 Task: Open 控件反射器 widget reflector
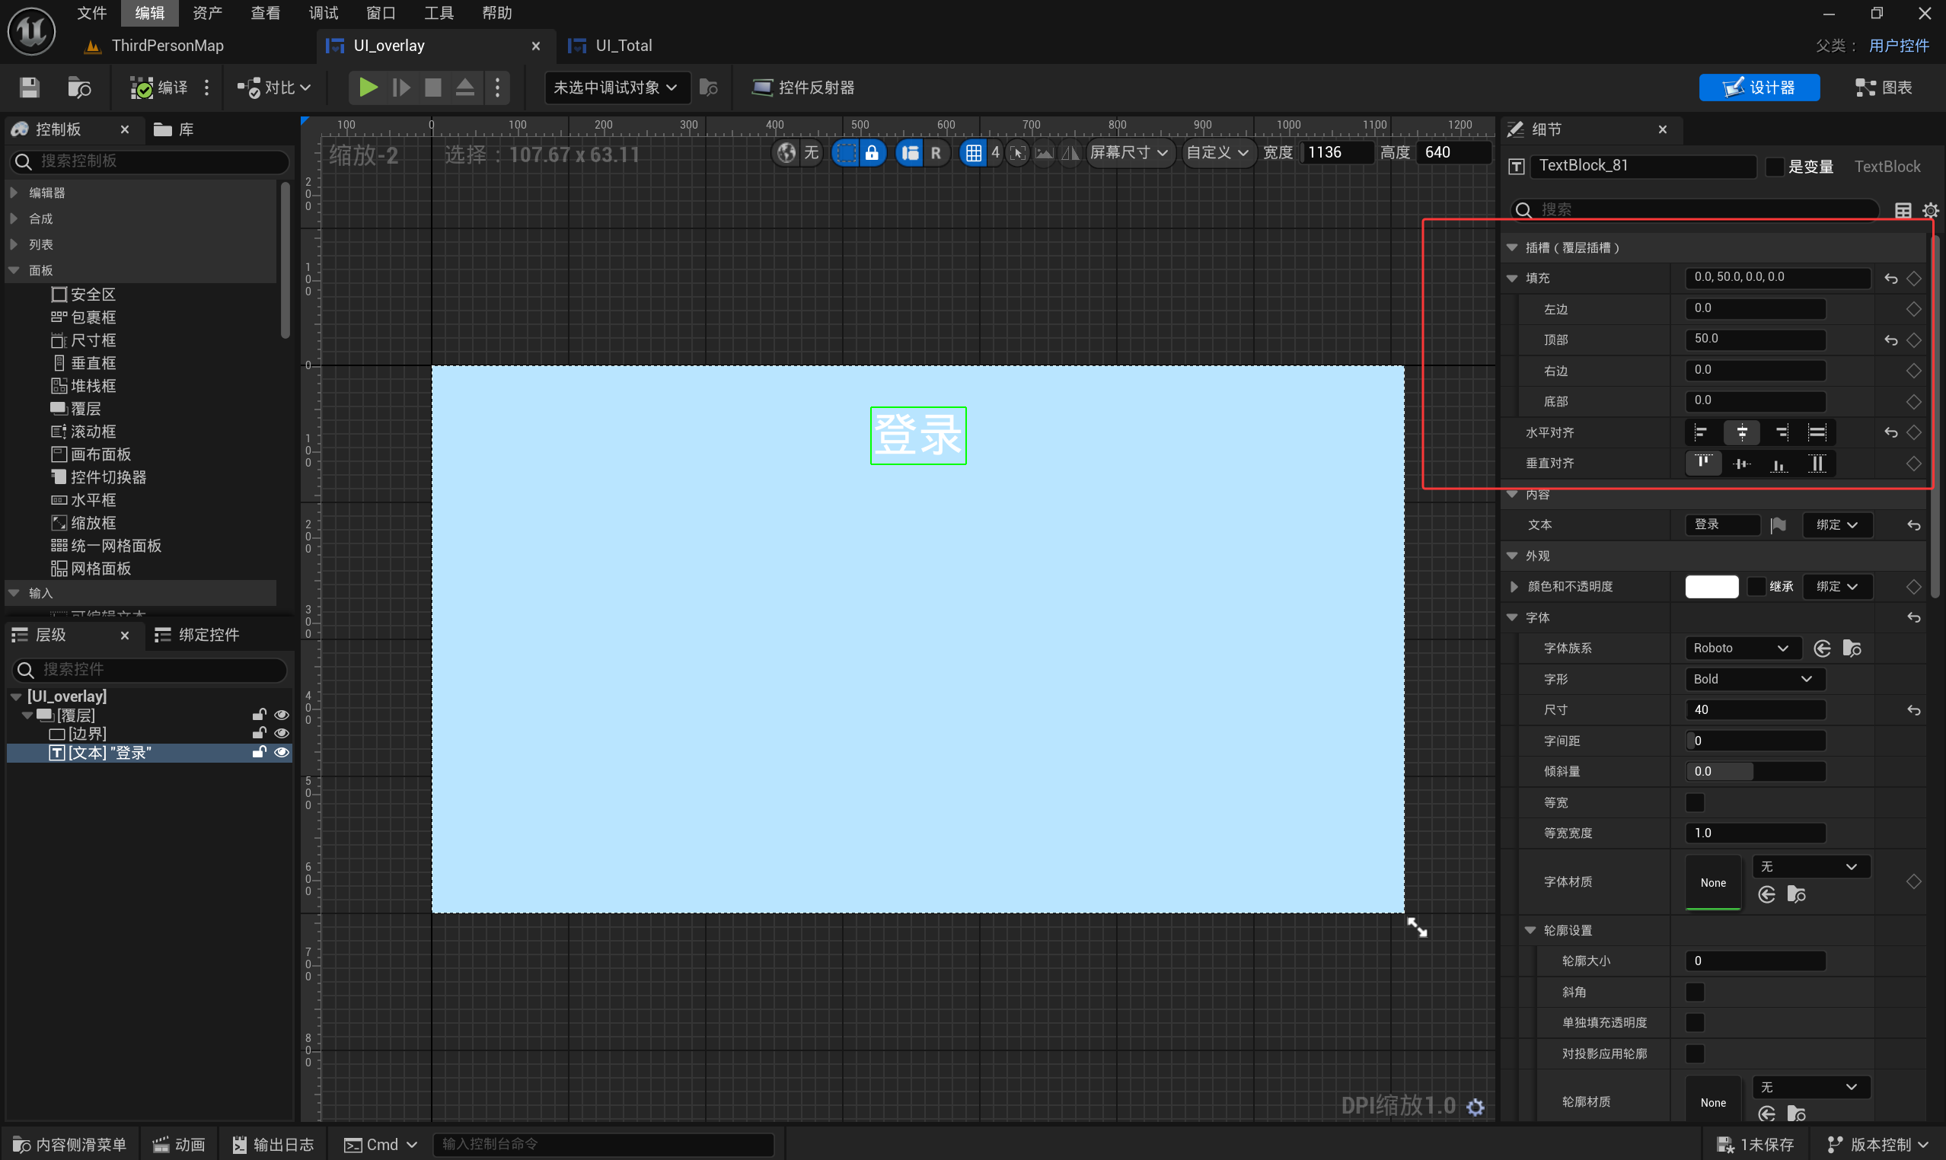click(x=803, y=88)
